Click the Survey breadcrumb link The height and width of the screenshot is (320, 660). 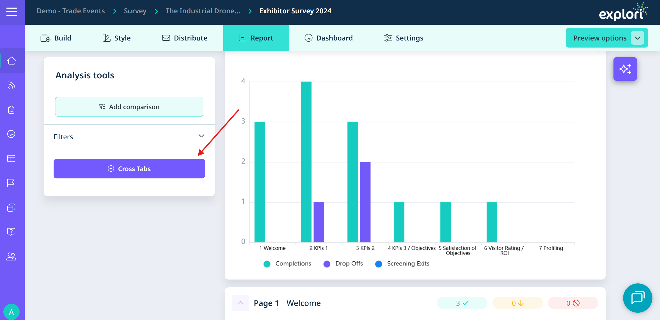135,11
